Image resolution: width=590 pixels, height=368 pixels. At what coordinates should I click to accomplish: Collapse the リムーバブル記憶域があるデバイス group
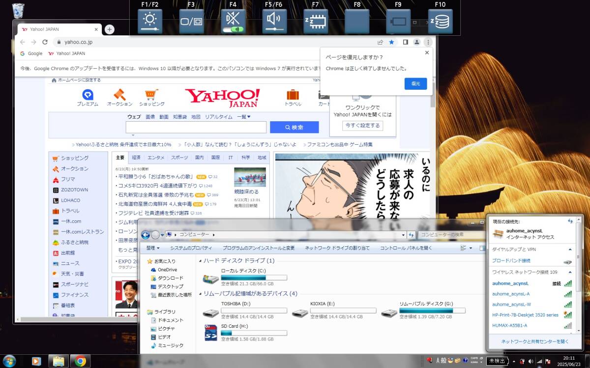click(200, 293)
